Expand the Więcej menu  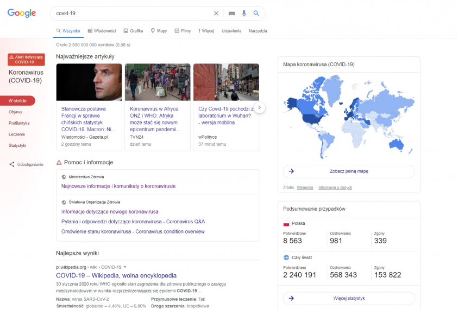pyautogui.click(x=206, y=31)
